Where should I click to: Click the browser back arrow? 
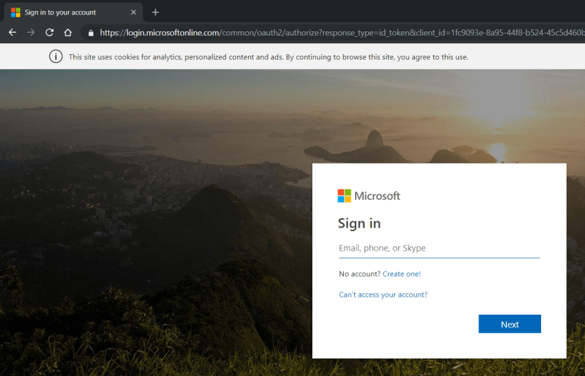12,32
